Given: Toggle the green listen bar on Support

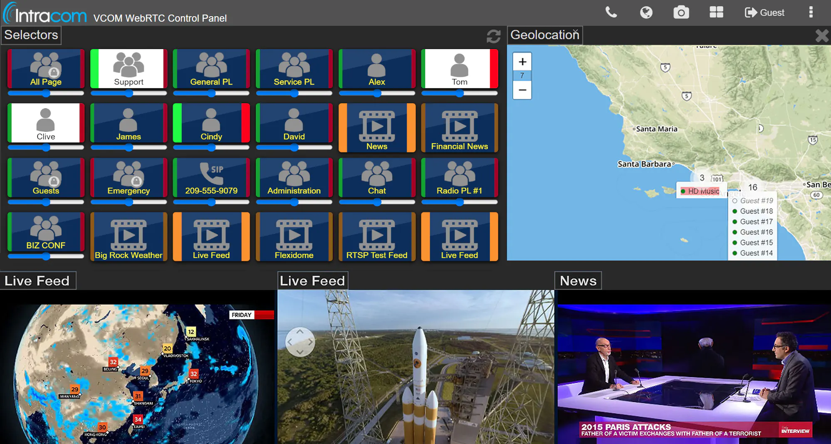Looking at the screenshot, I should tap(94, 69).
